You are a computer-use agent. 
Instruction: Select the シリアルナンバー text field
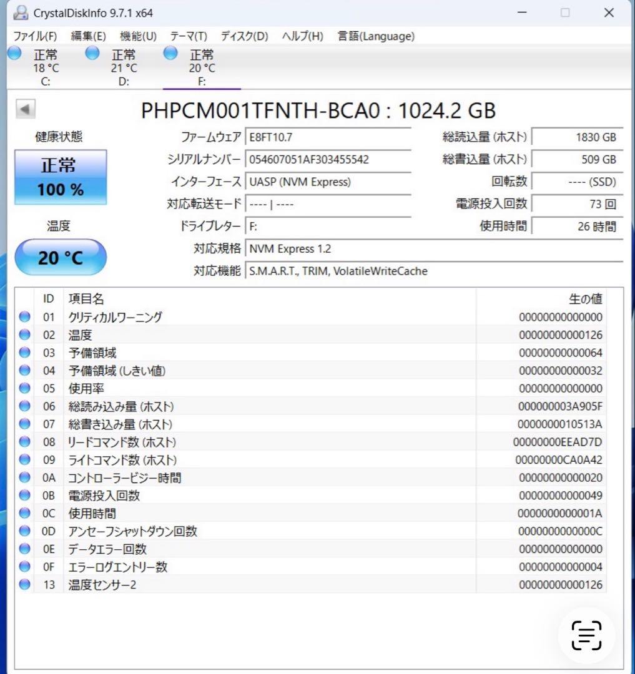(x=328, y=159)
